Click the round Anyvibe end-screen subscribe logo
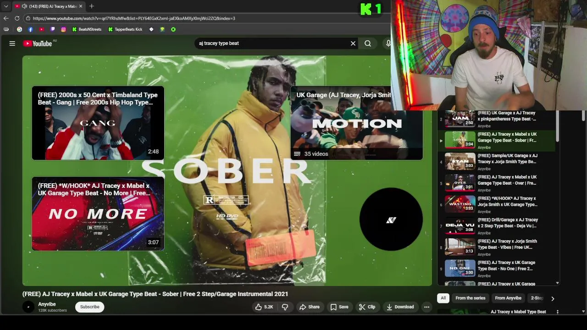The width and height of the screenshot is (587, 330). tap(391, 220)
